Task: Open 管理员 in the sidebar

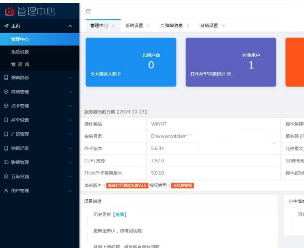Action: tap(20, 64)
